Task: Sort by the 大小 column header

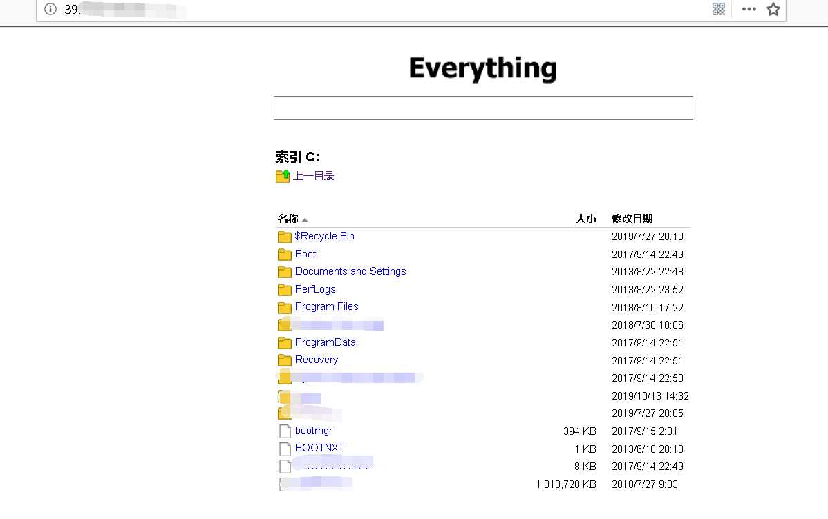Action: 585,218
